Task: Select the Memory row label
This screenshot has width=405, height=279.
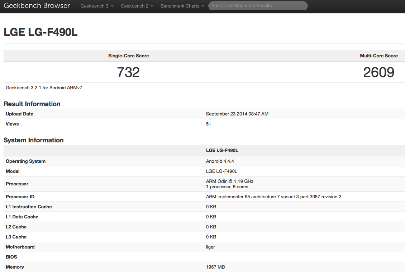Action: click(x=15, y=267)
